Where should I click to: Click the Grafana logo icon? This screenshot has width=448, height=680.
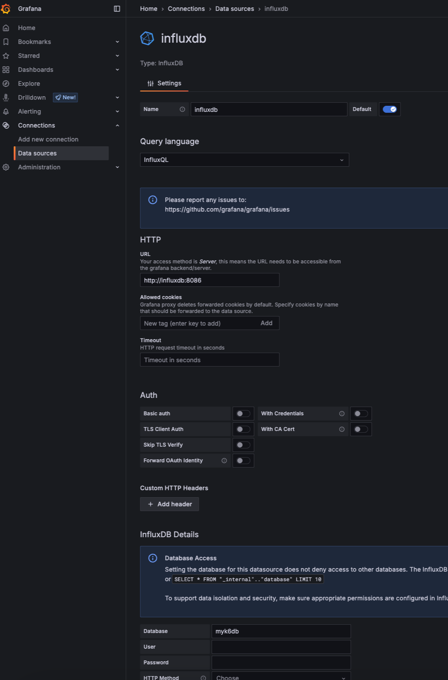click(6, 9)
